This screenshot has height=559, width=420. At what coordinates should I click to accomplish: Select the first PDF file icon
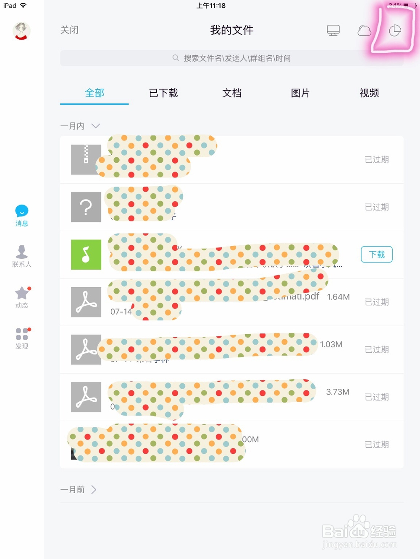pos(86,302)
